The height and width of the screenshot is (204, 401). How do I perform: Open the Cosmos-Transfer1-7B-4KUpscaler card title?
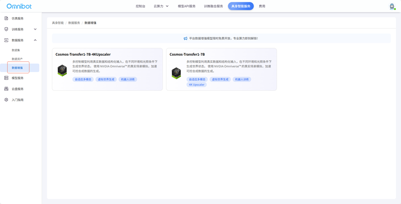point(83,54)
